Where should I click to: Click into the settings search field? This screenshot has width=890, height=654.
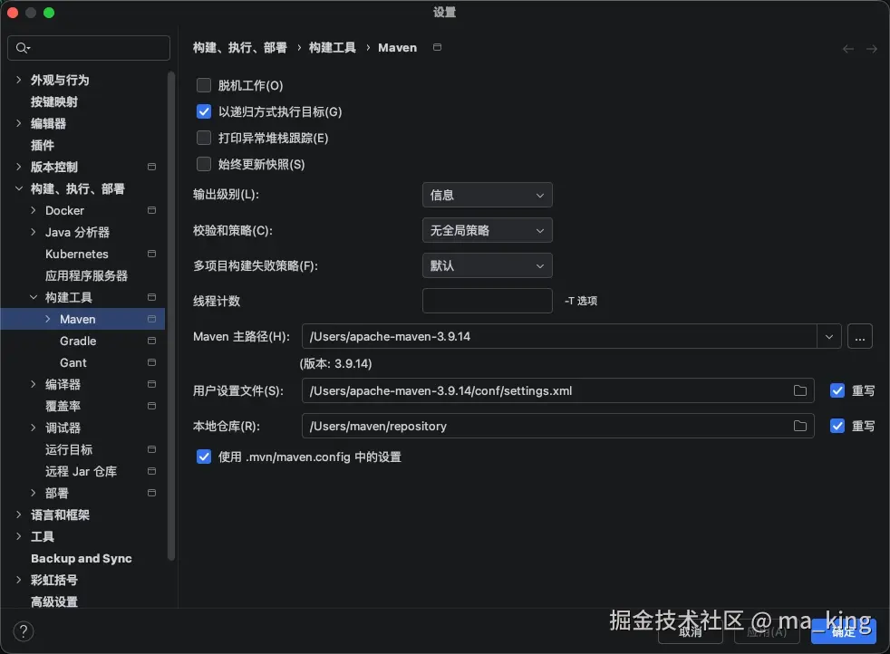pos(89,48)
